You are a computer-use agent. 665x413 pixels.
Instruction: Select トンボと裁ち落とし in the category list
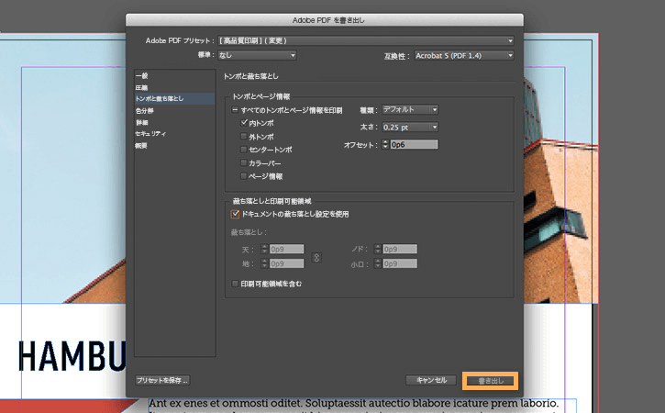(x=174, y=98)
